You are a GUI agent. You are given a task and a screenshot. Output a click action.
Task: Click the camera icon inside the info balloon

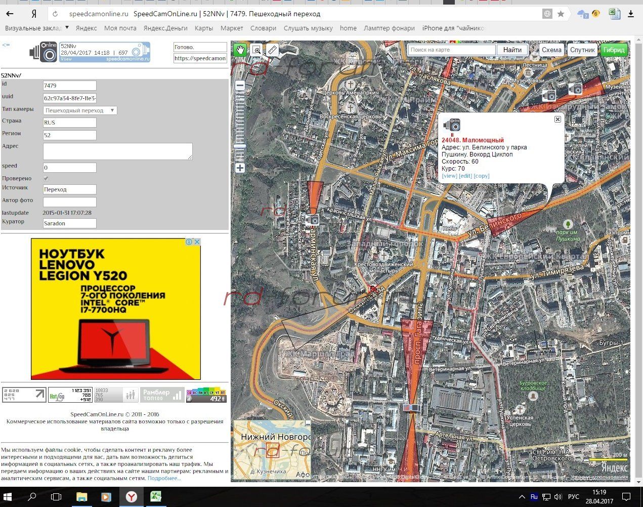click(x=452, y=125)
